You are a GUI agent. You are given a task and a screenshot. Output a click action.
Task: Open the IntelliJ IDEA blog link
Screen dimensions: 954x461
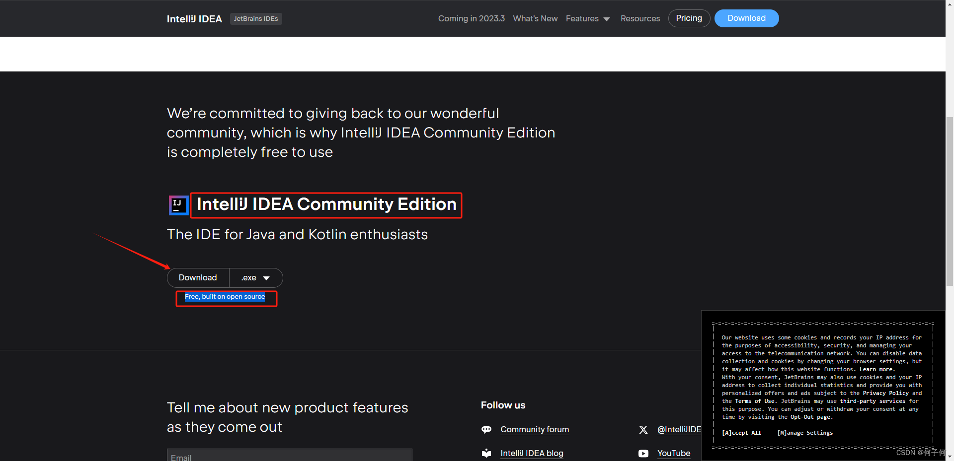coord(532,453)
